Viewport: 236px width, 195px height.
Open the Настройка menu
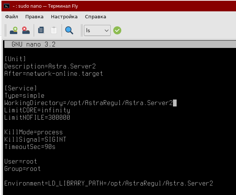[x=64, y=16]
